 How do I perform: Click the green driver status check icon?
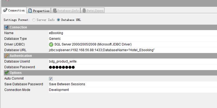coord(51,44)
